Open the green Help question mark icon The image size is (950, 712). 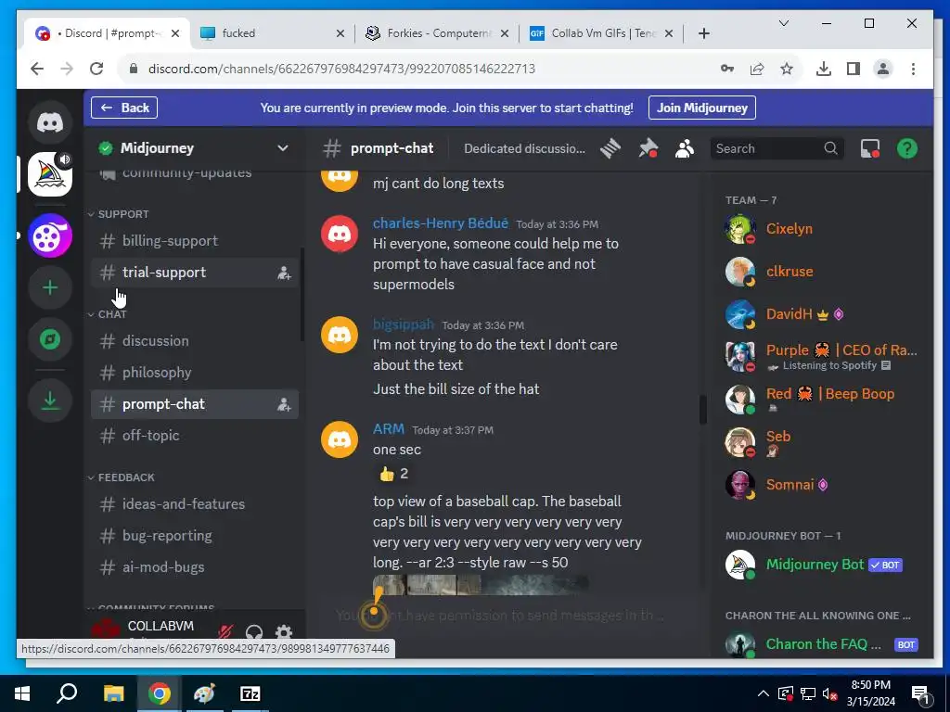(x=907, y=148)
